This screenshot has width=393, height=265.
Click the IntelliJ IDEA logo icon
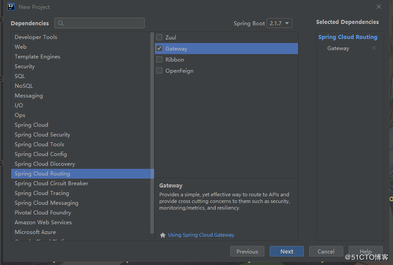(x=11, y=7)
